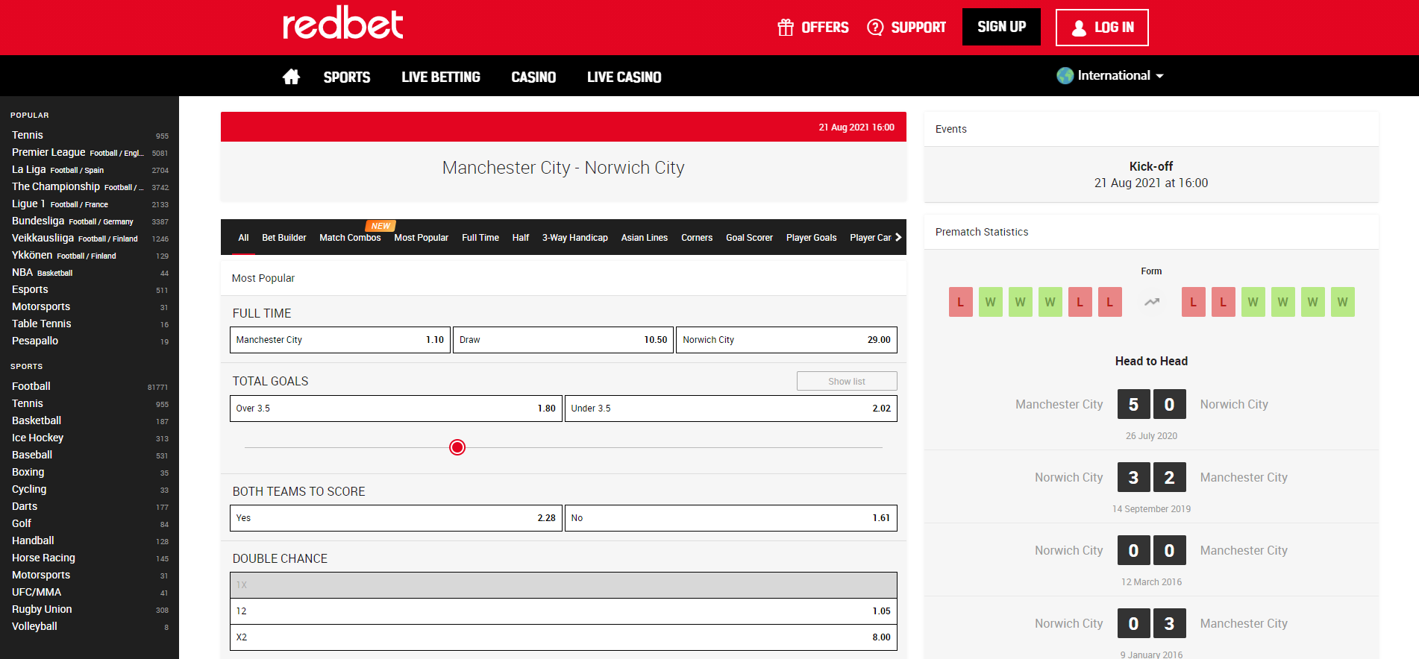Open LIVE CASINO menu item

(x=624, y=77)
